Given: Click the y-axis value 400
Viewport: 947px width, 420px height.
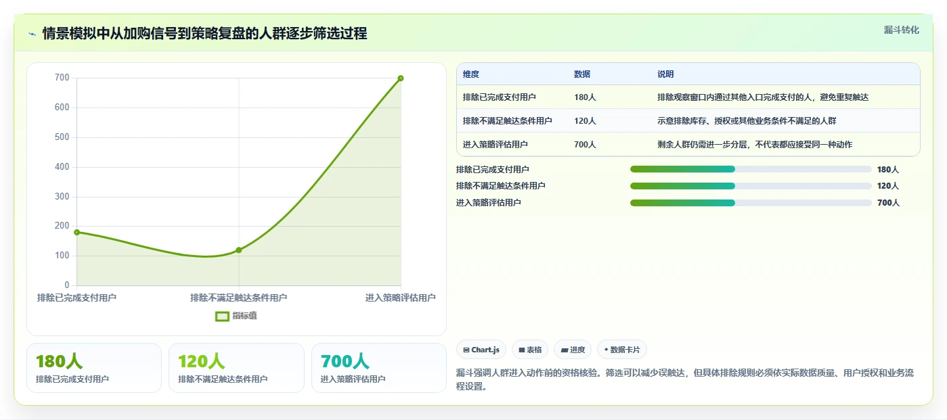Looking at the screenshot, I should pos(62,167).
